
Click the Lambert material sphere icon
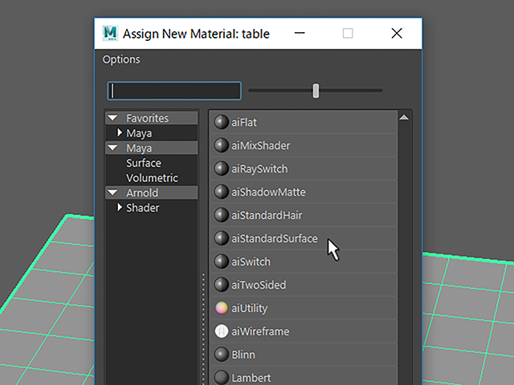(222, 378)
